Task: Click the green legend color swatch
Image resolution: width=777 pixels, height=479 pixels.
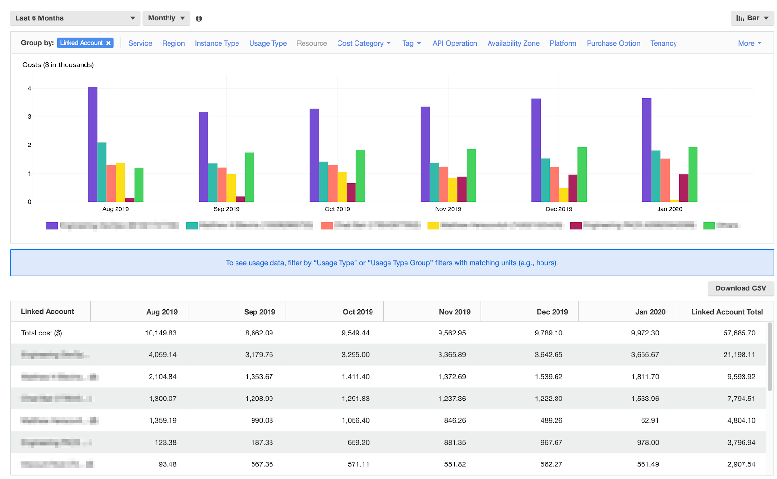Action: 709,225
